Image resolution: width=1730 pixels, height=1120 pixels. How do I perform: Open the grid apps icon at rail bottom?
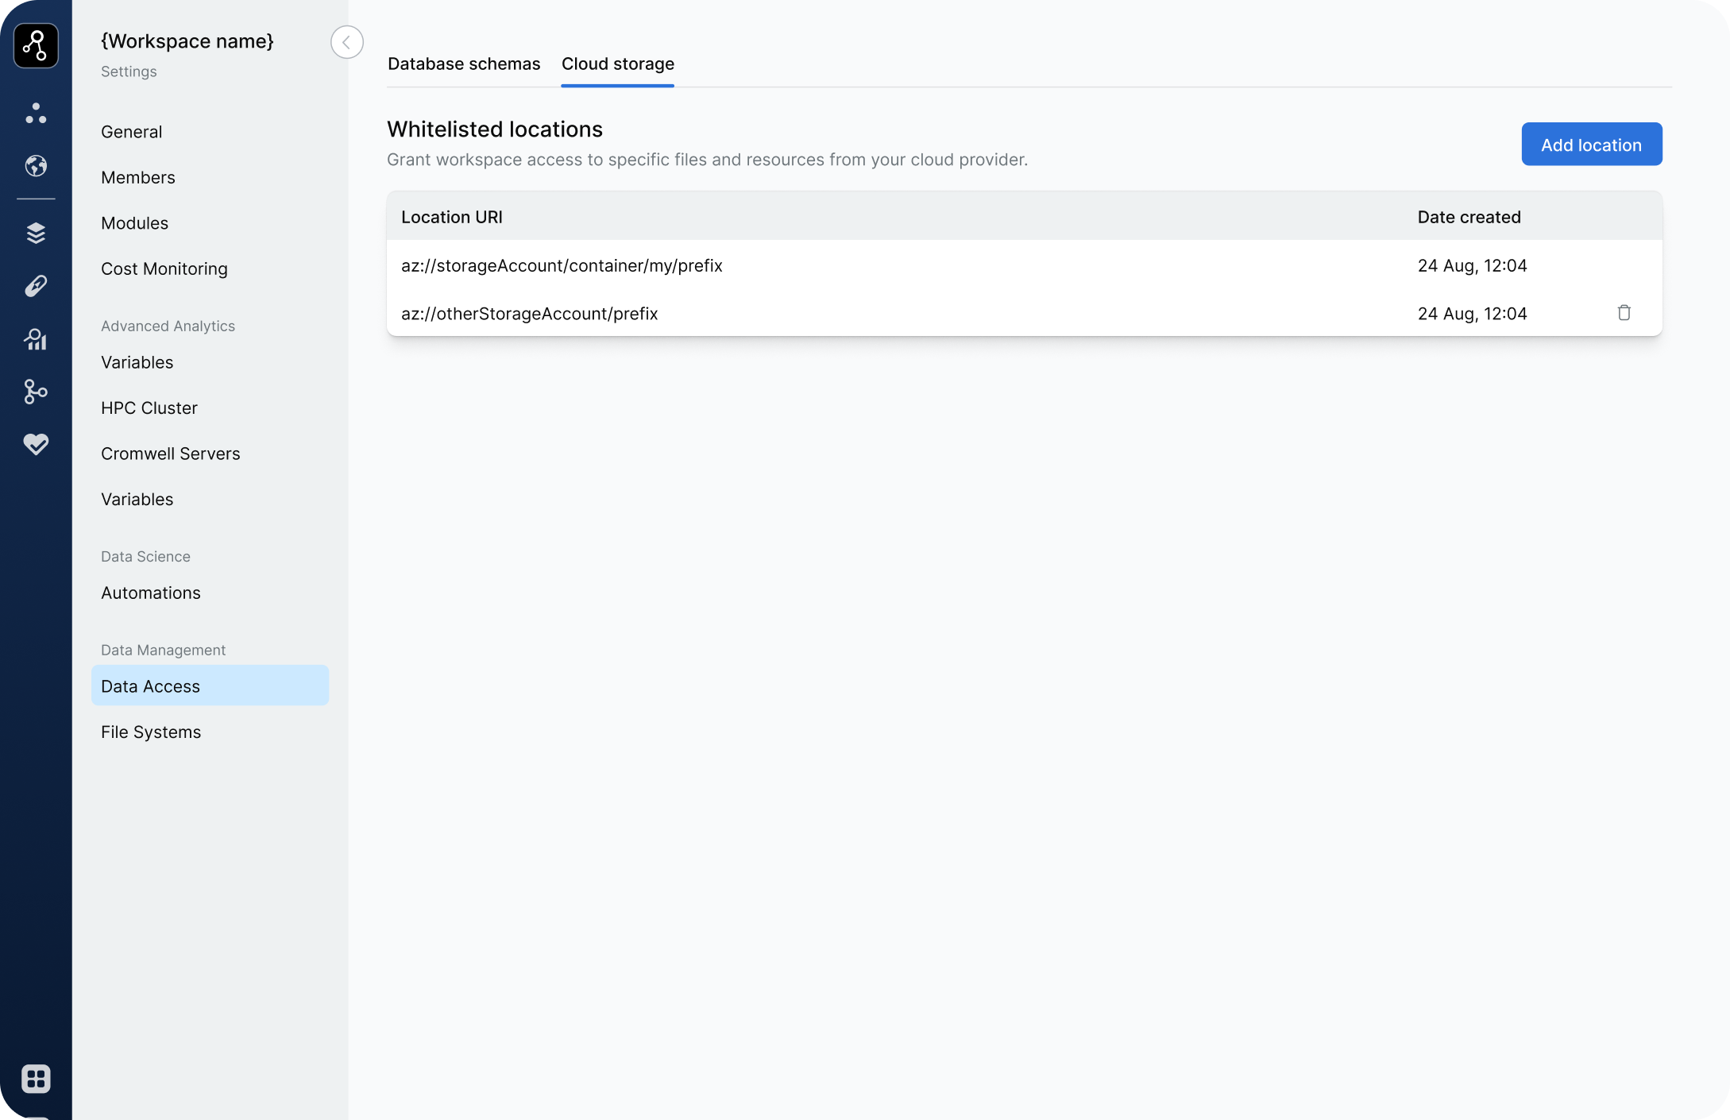36,1079
